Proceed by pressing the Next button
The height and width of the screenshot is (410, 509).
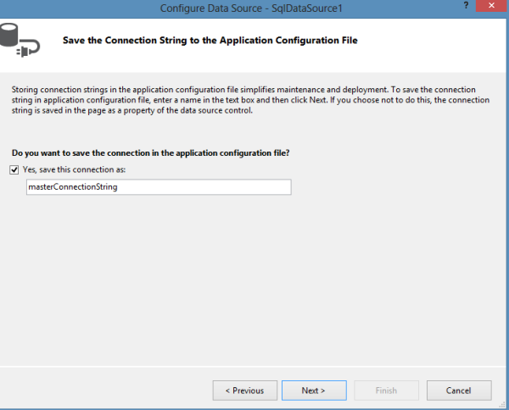(x=313, y=391)
